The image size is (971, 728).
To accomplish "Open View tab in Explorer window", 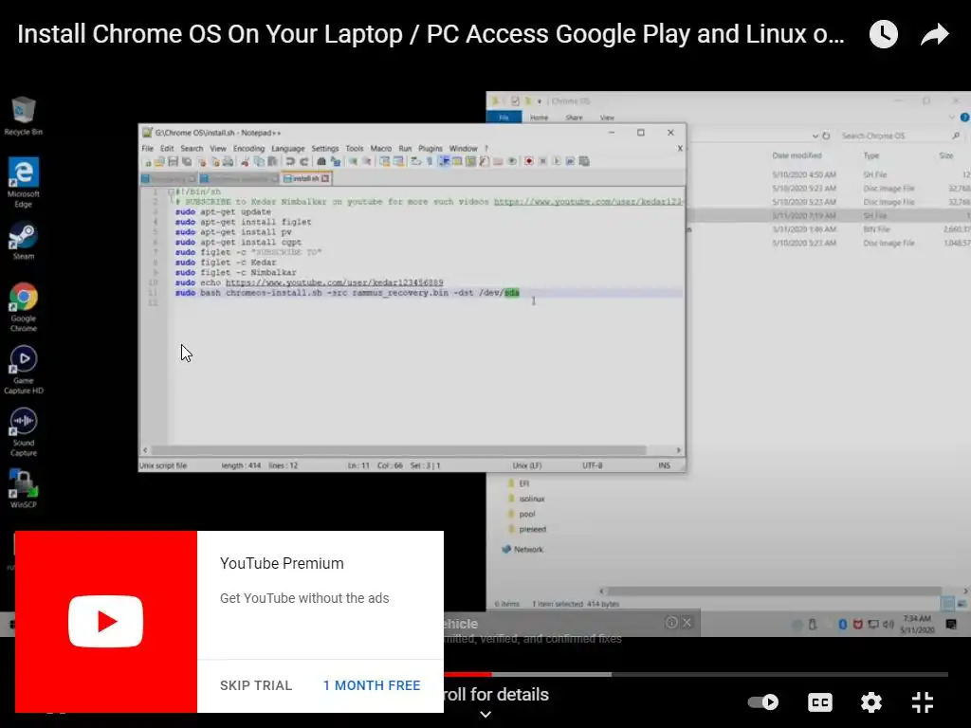I will 607,118.
